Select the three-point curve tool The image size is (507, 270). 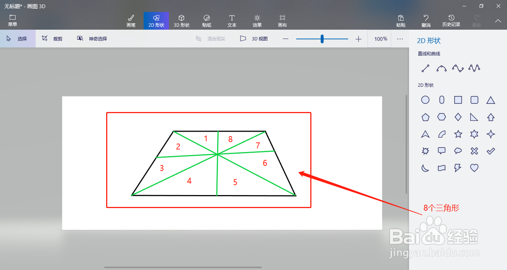point(442,68)
